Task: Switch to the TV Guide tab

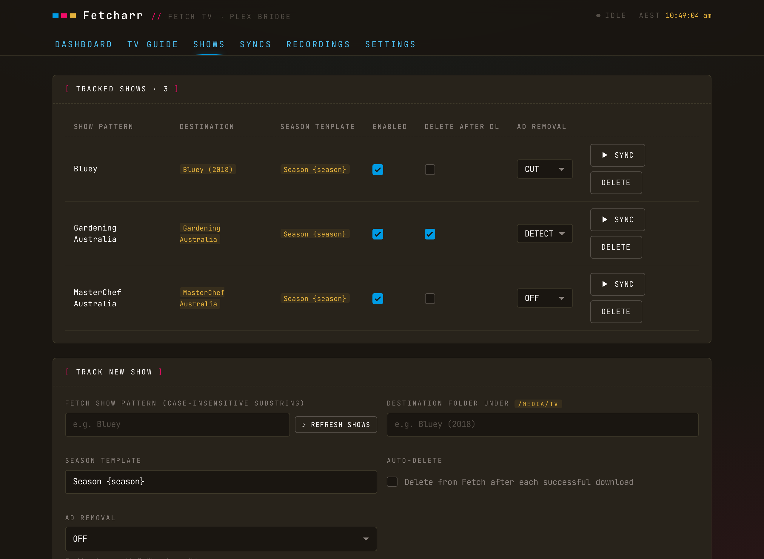Action: (153, 44)
